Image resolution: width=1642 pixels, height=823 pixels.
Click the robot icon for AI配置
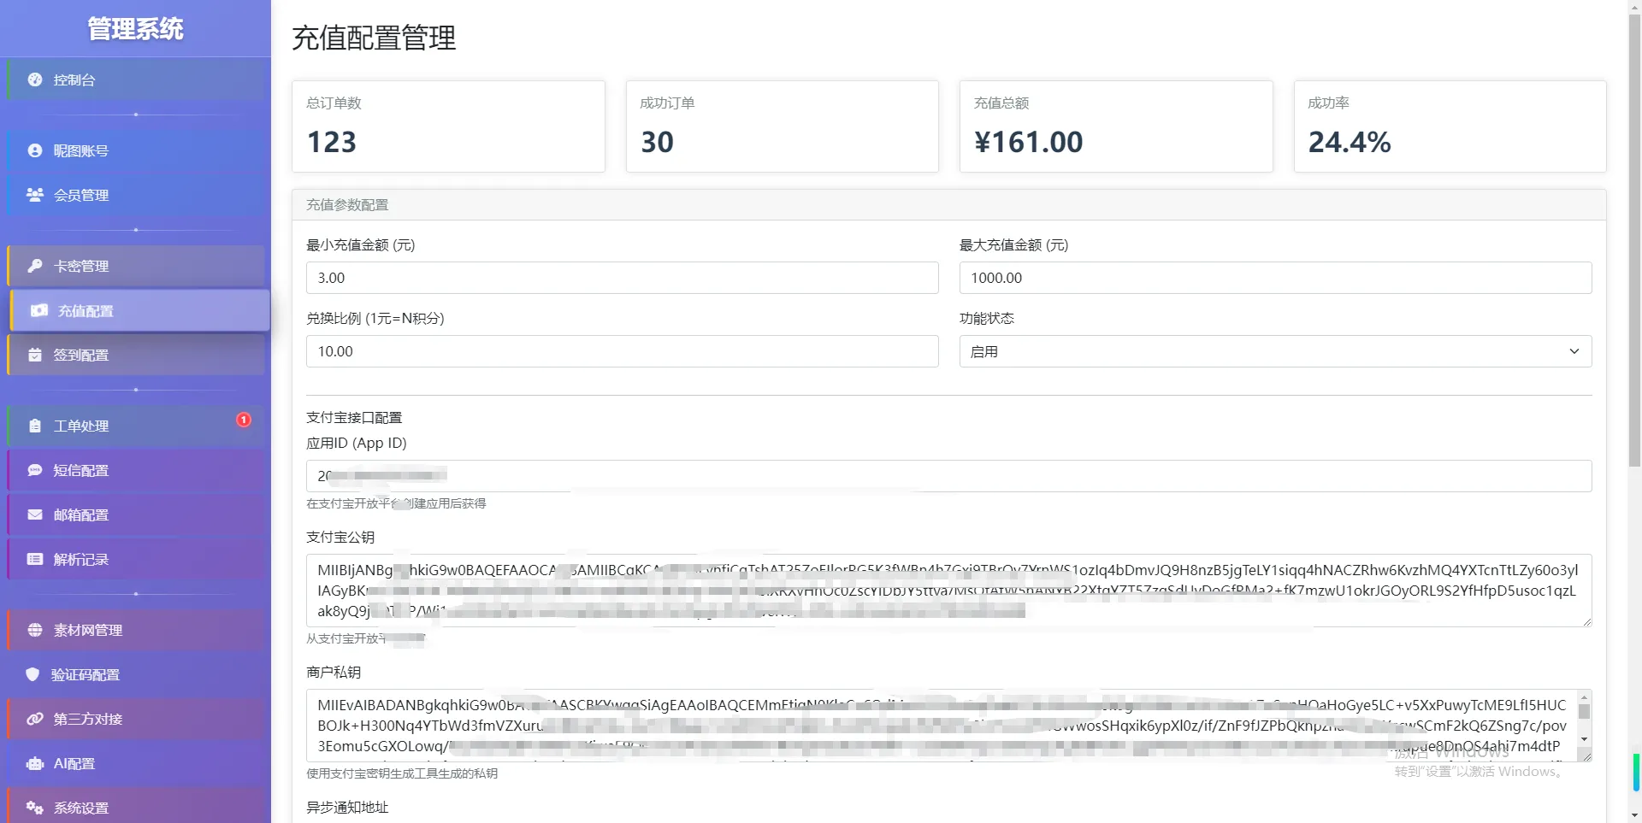point(35,763)
